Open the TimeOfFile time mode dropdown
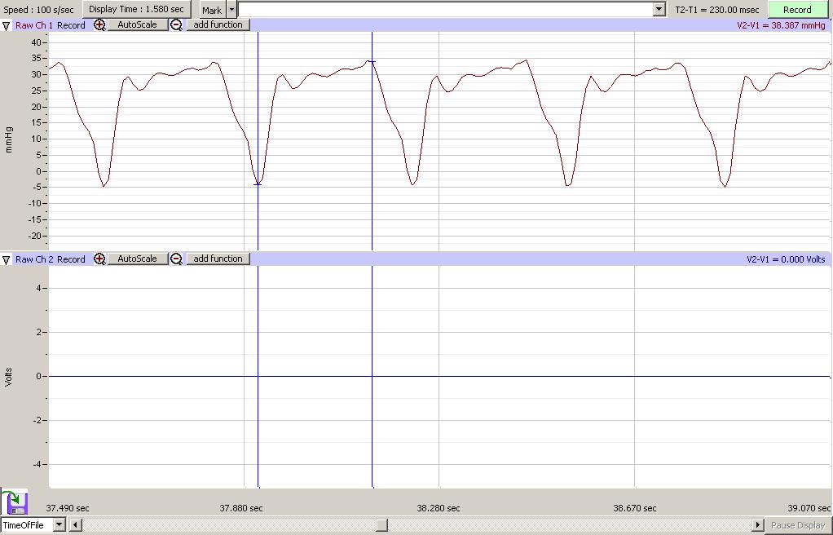This screenshot has height=535, width=833. pyautogui.click(x=59, y=525)
